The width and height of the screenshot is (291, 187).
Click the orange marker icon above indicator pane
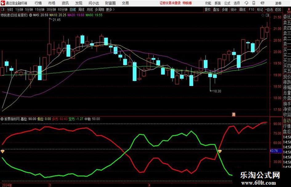click(234, 115)
